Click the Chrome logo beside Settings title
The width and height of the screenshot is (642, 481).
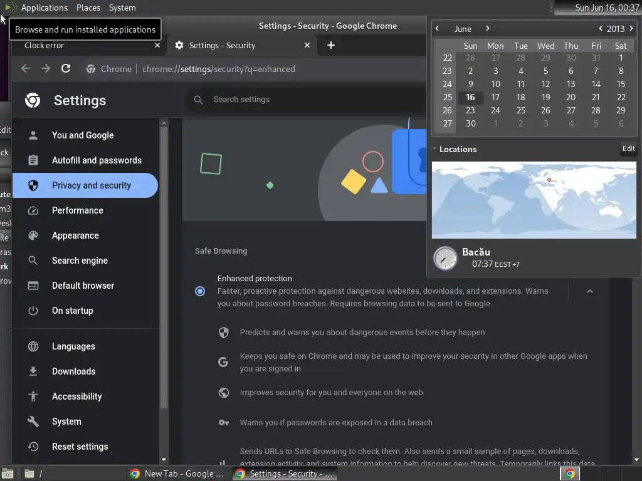[33, 100]
